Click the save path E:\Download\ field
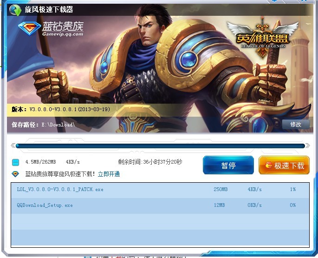Image resolution: width=318 pixels, height=258 pixels. click(x=58, y=125)
